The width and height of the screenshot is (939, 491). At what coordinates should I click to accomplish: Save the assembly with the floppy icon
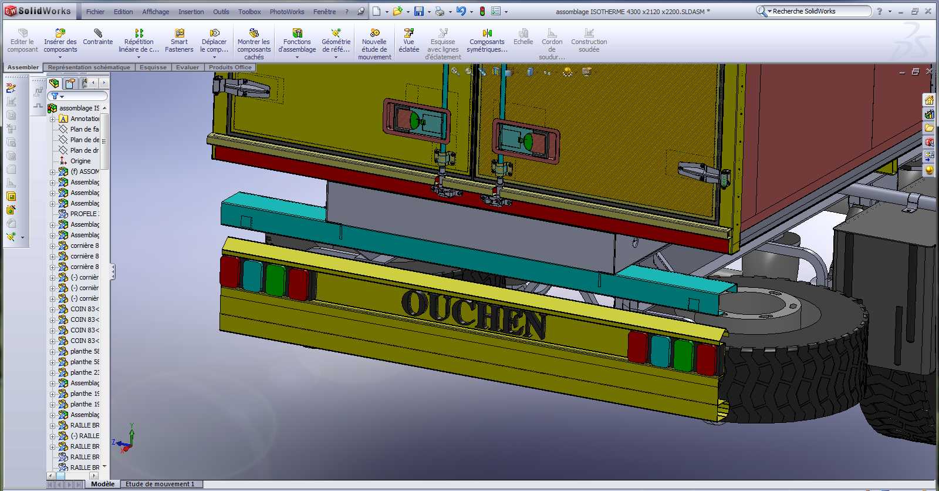(x=418, y=11)
